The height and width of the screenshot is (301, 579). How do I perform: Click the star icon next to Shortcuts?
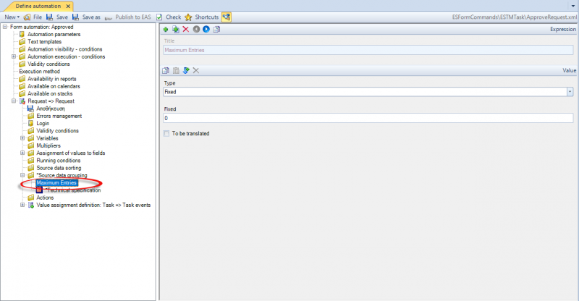[x=188, y=17]
